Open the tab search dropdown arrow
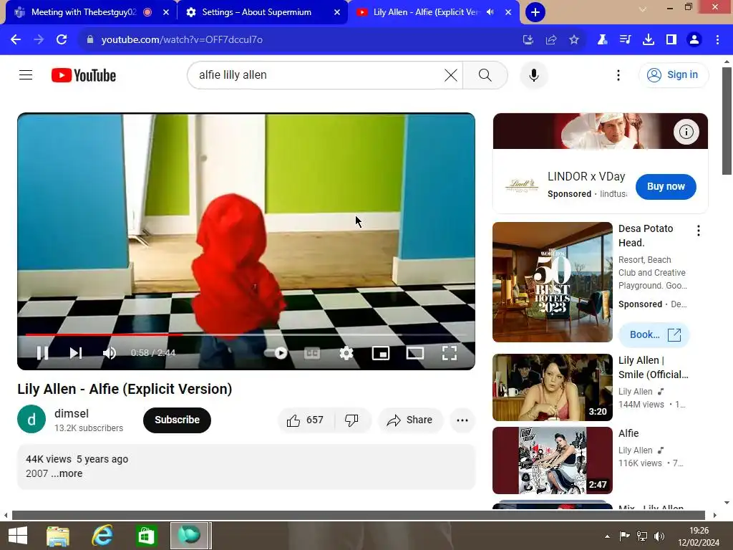This screenshot has height=550, width=733. [643, 9]
